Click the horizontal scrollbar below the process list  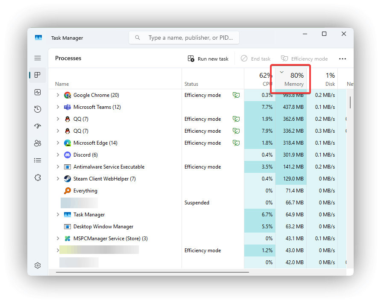pos(152,272)
